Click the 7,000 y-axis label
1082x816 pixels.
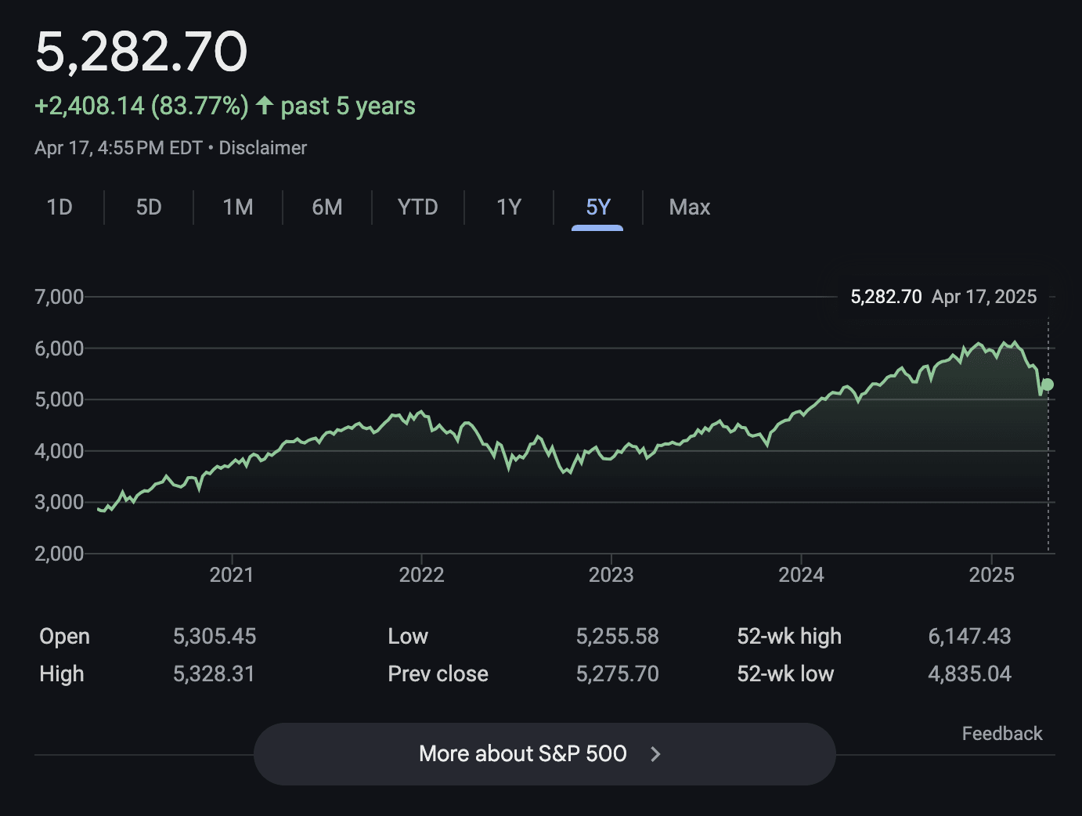pos(60,297)
